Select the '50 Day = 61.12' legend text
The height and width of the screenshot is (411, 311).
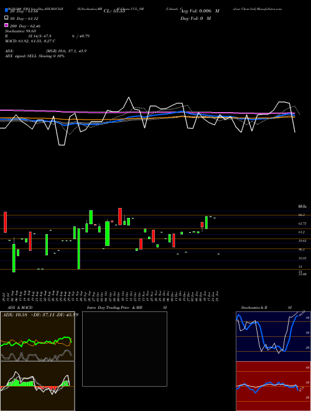pos(24,19)
